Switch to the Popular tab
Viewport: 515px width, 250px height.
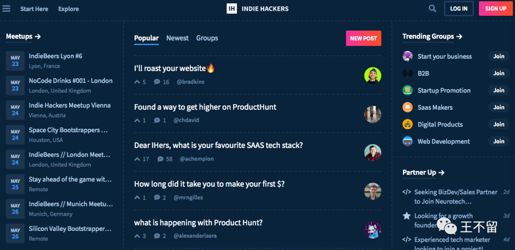click(x=146, y=38)
